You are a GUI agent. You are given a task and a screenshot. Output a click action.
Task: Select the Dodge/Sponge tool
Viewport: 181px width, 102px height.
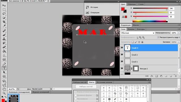pos(4,59)
